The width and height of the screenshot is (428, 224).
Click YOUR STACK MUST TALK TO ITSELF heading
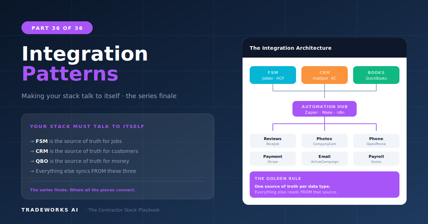(87, 127)
